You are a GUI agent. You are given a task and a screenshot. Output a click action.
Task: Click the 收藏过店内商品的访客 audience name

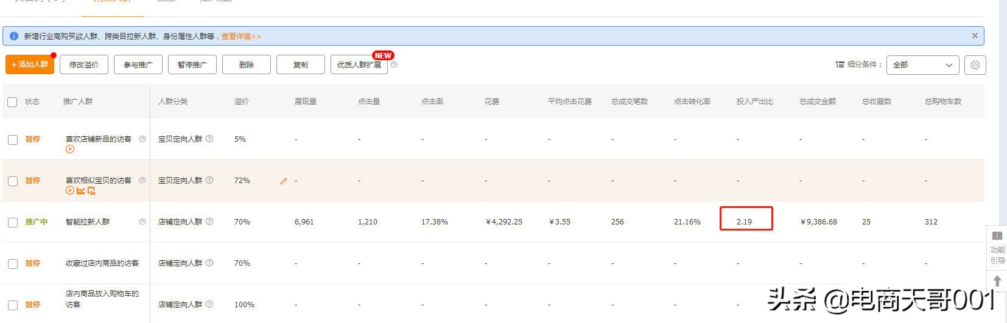tap(102, 263)
